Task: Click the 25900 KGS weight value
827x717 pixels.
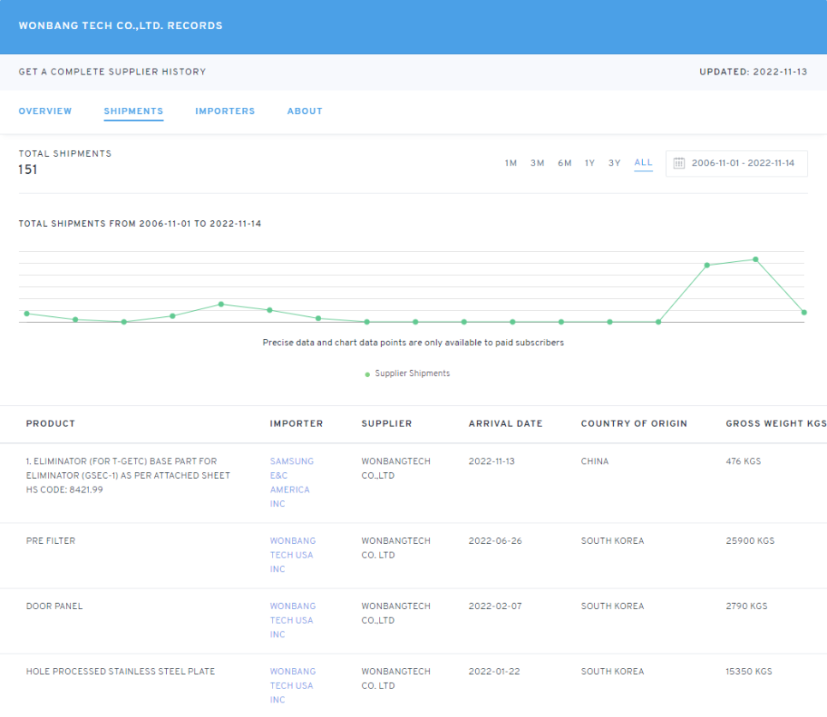Action: (750, 541)
